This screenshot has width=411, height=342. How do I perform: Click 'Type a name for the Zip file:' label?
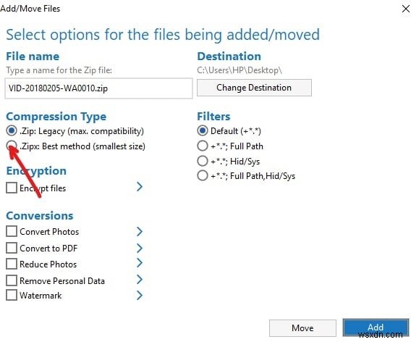[59, 70]
